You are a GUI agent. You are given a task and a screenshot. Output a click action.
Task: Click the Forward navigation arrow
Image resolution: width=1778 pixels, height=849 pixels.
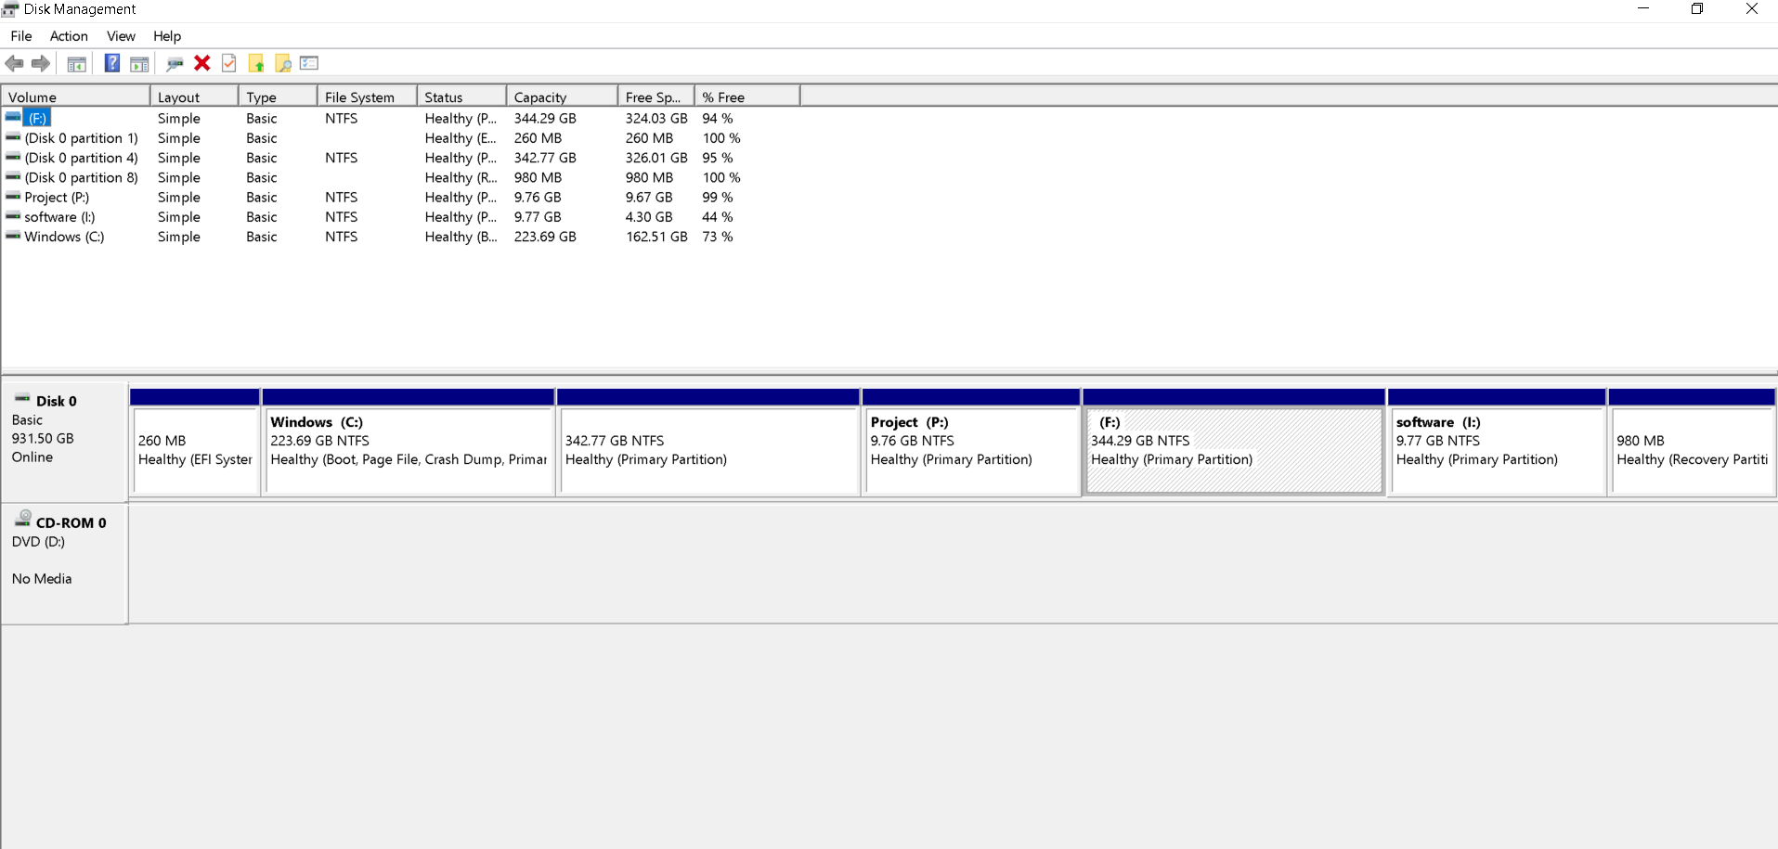tap(41, 63)
